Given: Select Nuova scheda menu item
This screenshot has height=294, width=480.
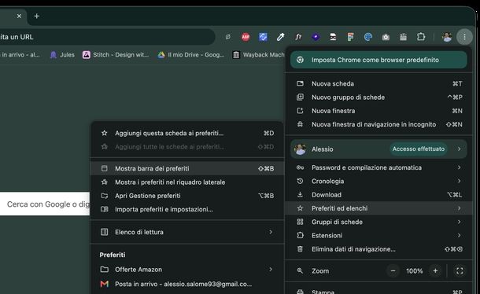Looking at the screenshot, I should coord(379,83).
